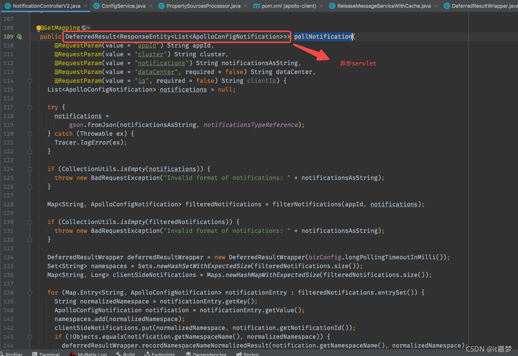This screenshot has height=356, width=518.
Task: Close NotificationControllerV2.java tab
Action: 86,6
